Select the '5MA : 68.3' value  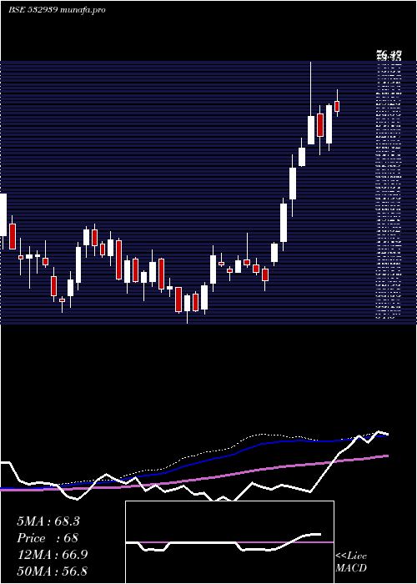coord(48,521)
